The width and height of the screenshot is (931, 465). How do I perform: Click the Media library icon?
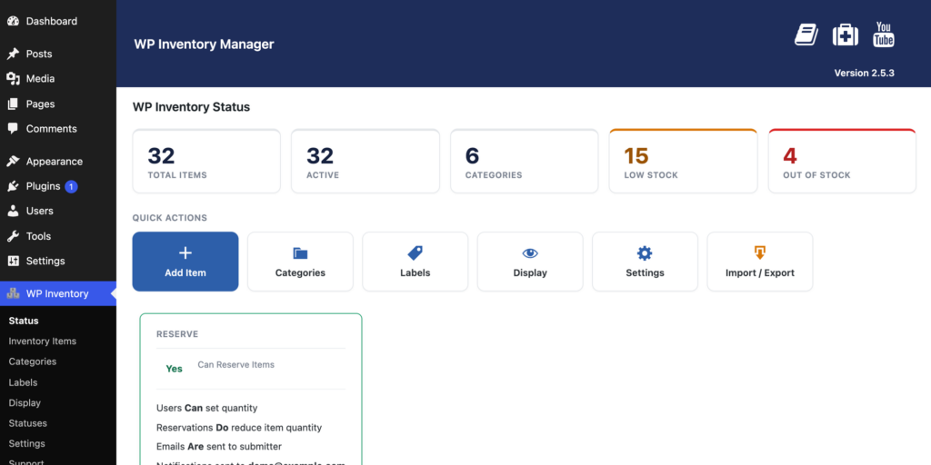point(13,79)
